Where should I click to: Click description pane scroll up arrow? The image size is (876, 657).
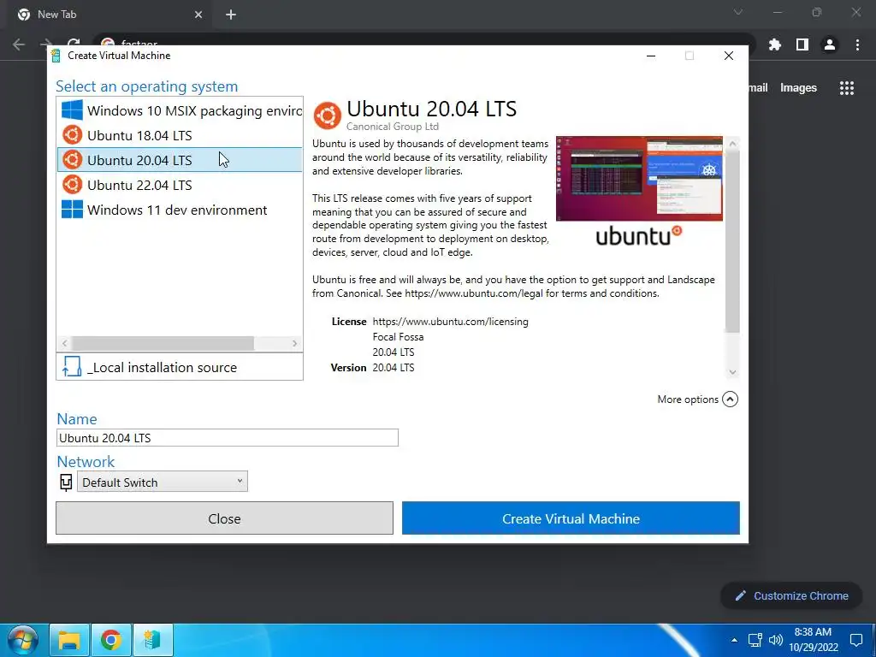tap(732, 144)
